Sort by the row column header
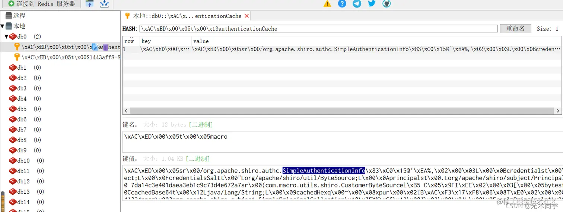The width and height of the screenshot is (563, 212). pyautogui.click(x=131, y=41)
